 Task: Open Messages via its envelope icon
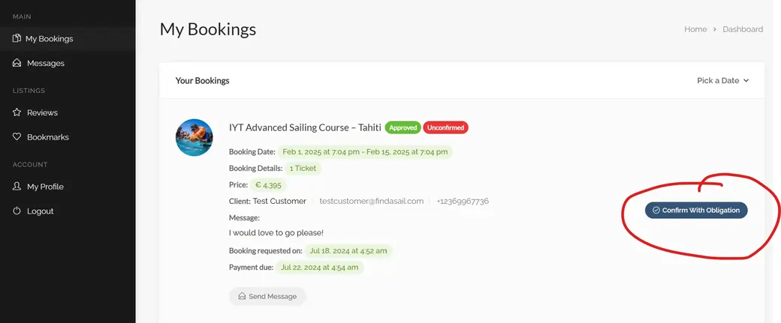pyautogui.click(x=17, y=63)
